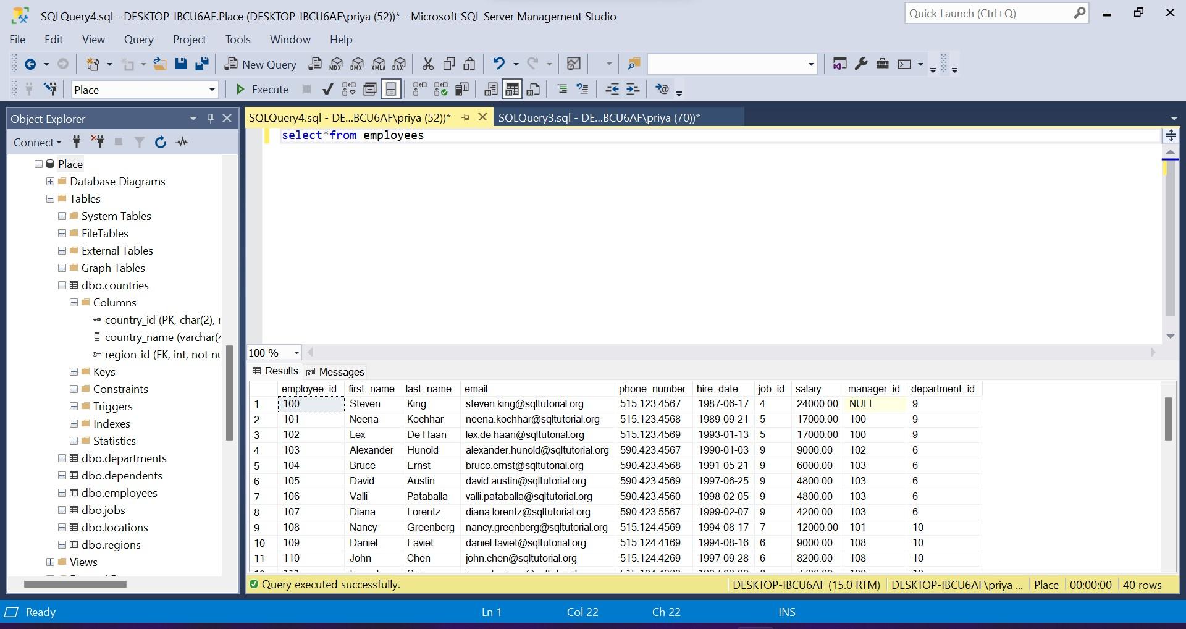The height and width of the screenshot is (629, 1186).
Task: Click the New Query toolbar icon
Action: (x=261, y=64)
